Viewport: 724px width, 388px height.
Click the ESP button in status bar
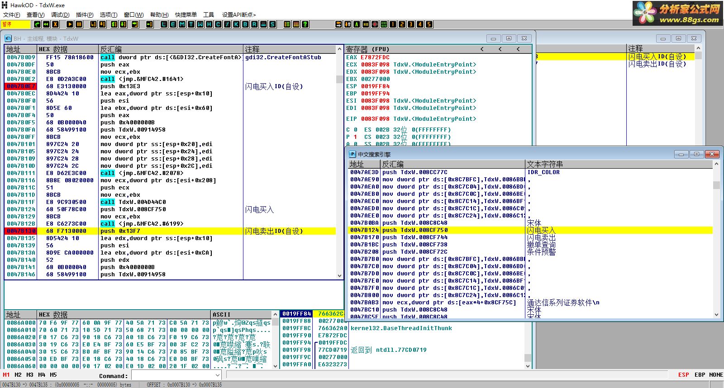pyautogui.click(x=684, y=375)
